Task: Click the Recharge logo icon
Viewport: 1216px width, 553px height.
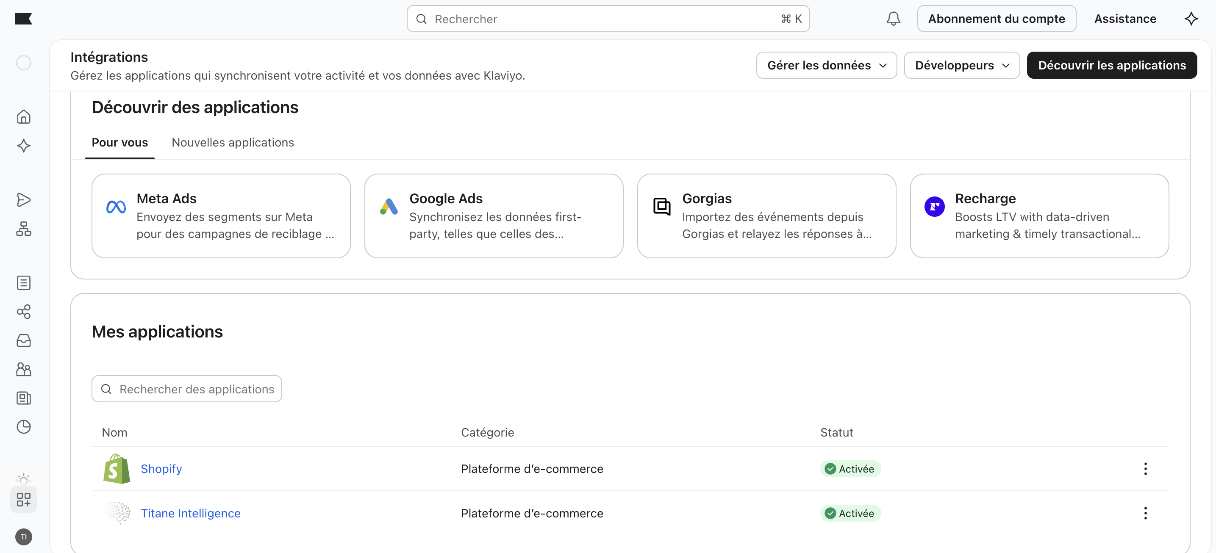Action: 935,207
